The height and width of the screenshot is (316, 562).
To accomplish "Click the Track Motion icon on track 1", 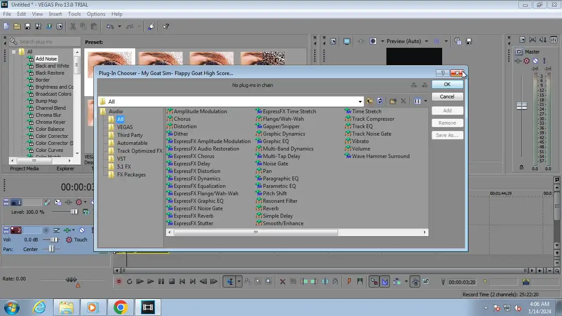I will click(x=58, y=202).
